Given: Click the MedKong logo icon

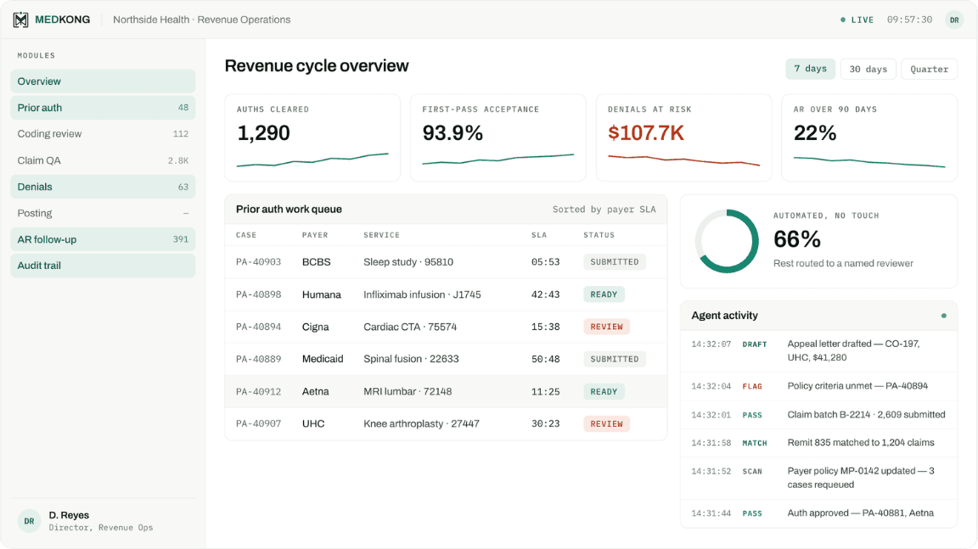Looking at the screenshot, I should pyautogui.click(x=20, y=20).
